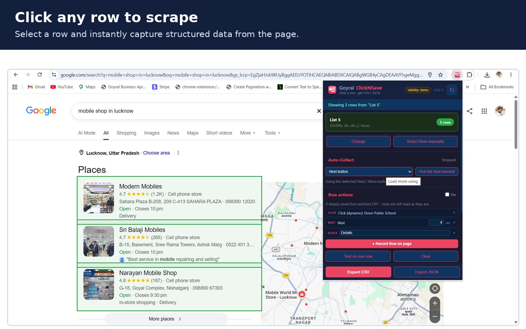Open the AI Mode tab
Image resolution: width=526 pixels, height=329 pixels.
(87, 133)
